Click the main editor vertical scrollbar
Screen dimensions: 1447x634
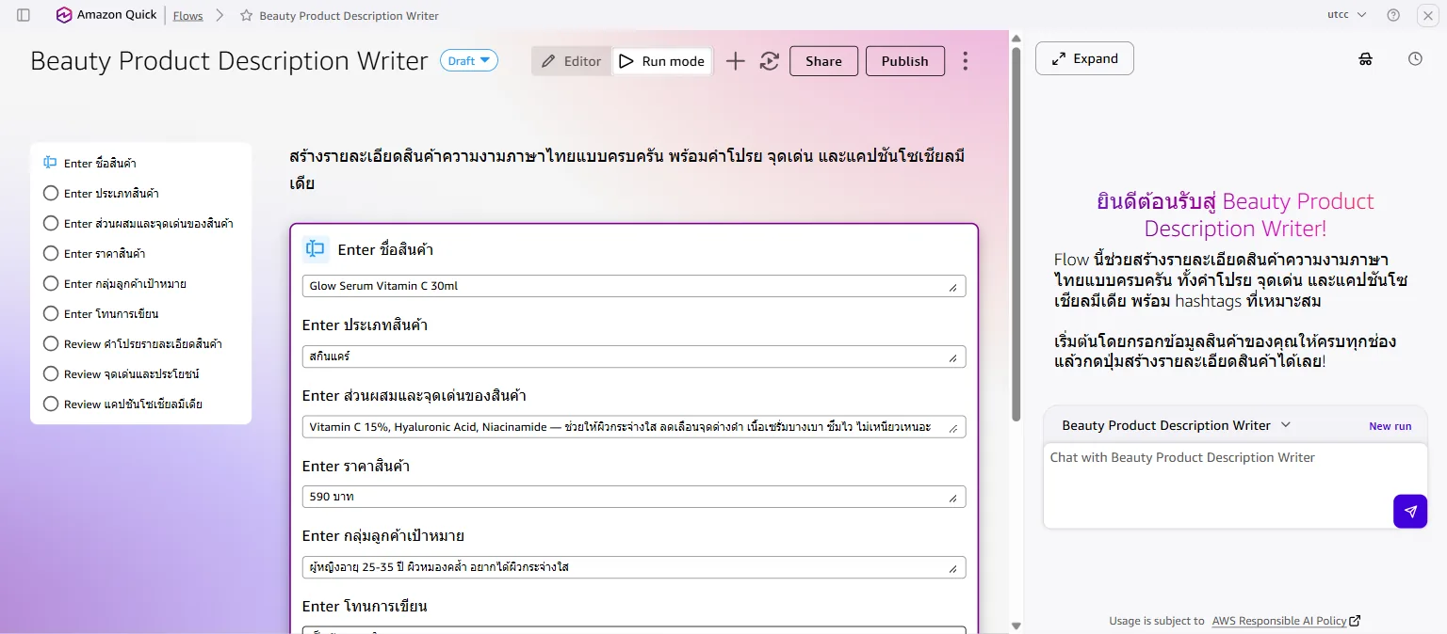coord(1016,233)
